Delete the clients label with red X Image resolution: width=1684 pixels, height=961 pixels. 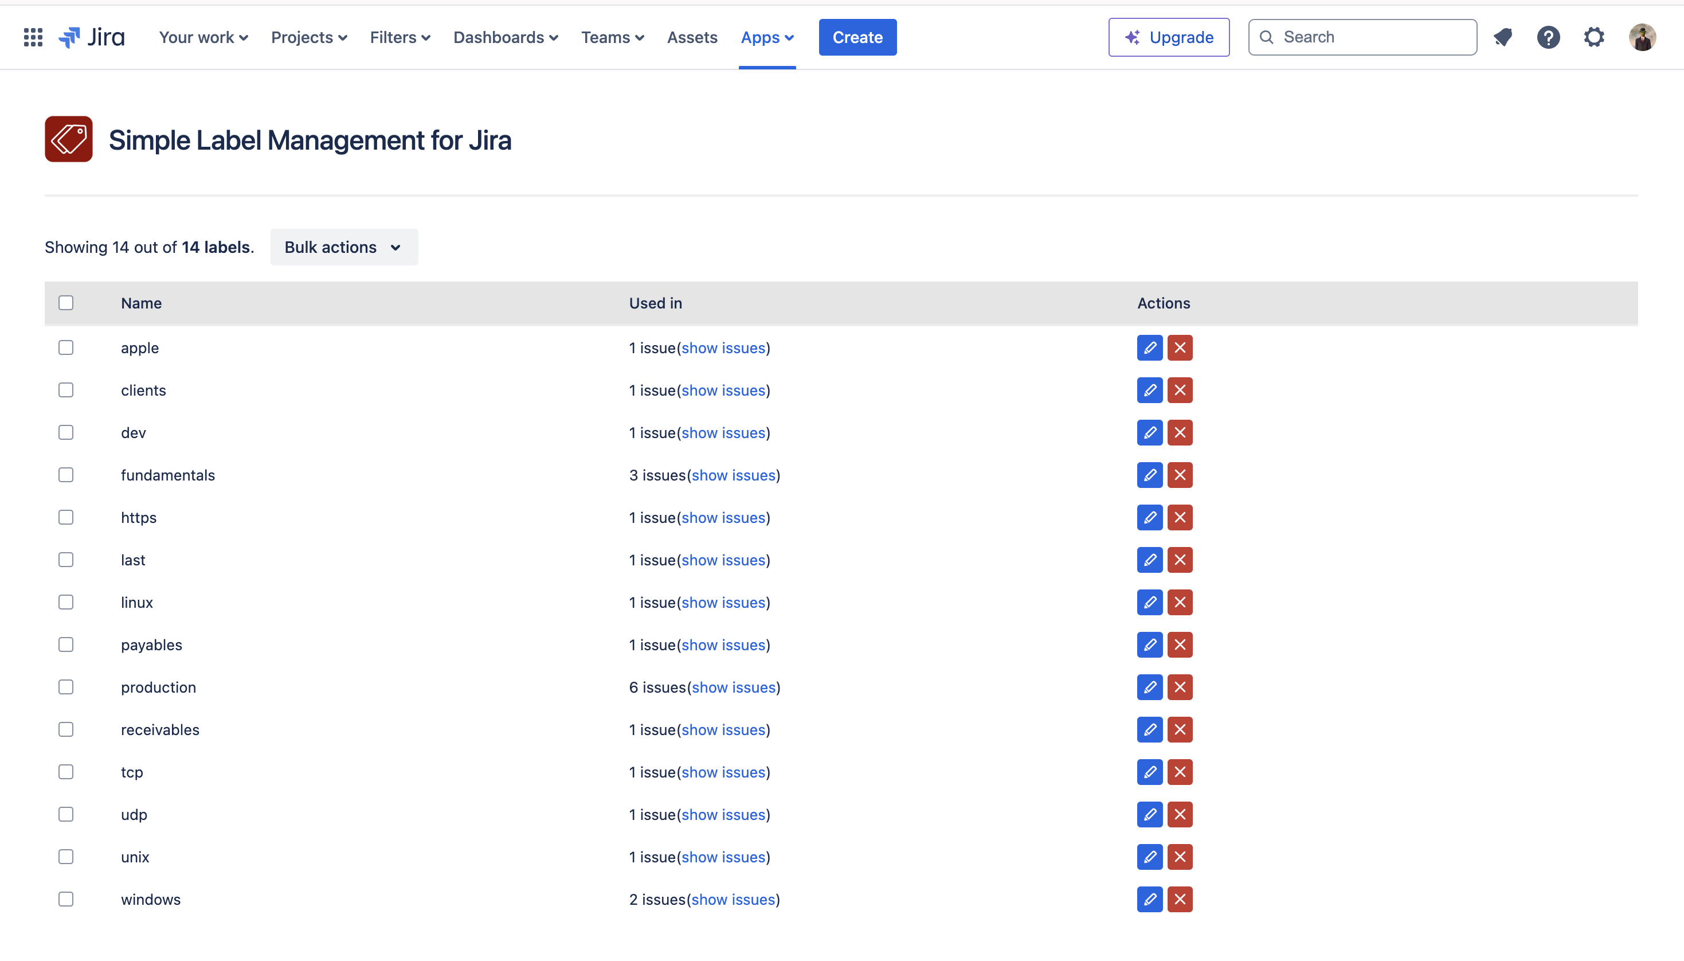click(x=1180, y=390)
